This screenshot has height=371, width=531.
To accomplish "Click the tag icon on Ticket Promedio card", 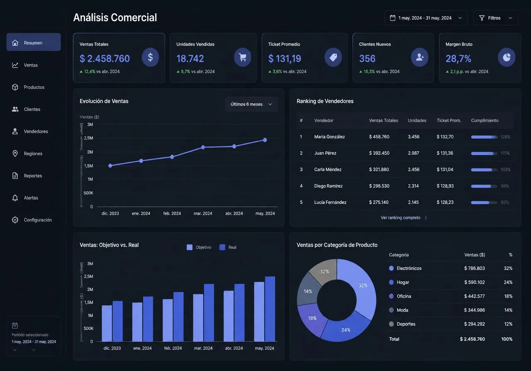I will pos(333,57).
